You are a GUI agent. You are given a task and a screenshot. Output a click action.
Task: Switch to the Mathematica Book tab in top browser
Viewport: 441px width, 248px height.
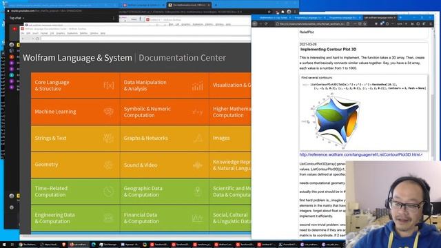click(x=189, y=5)
